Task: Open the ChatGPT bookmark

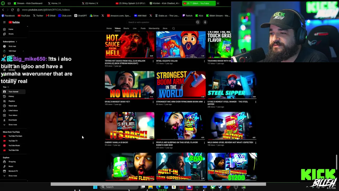Action: (x=81, y=16)
